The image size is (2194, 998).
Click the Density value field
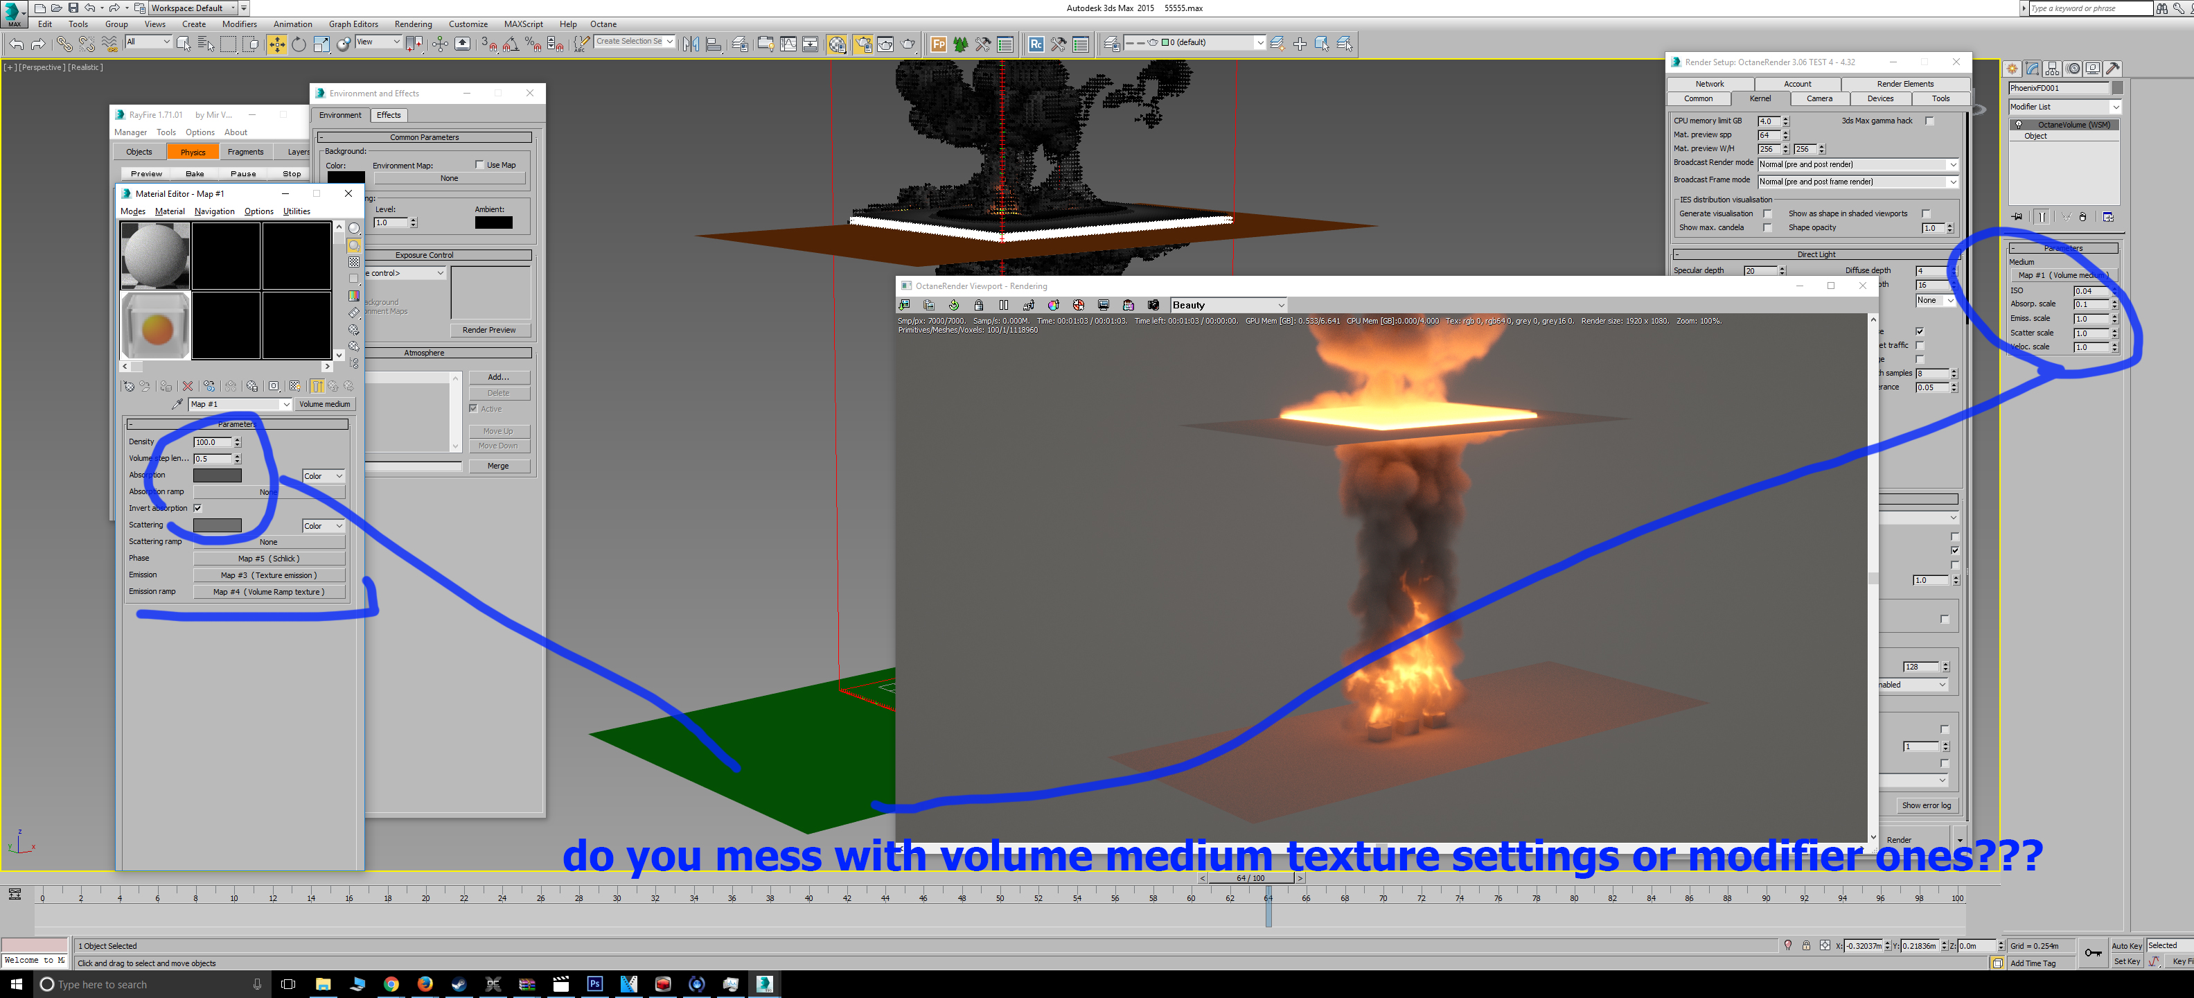point(212,442)
